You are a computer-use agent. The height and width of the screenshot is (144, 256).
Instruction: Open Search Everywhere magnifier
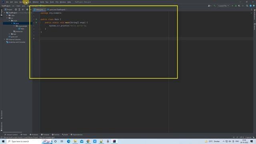247,6
